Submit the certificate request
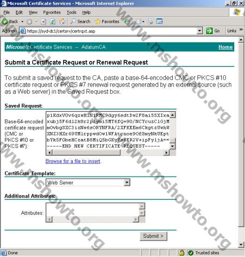Image resolution: width=245 pixels, height=257 pixels. pos(154,236)
